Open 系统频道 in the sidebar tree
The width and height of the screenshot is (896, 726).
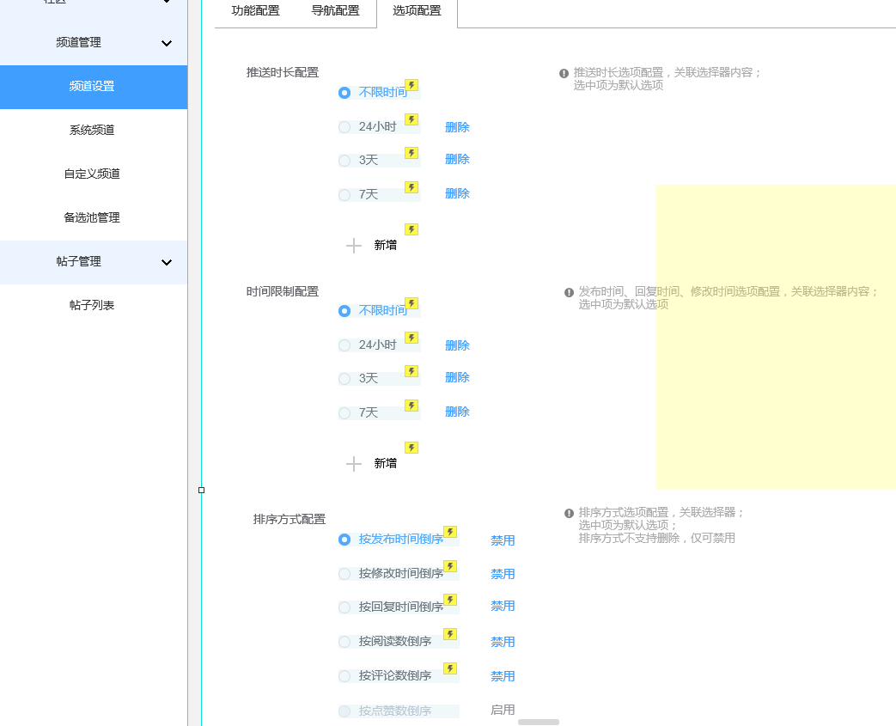(92, 131)
